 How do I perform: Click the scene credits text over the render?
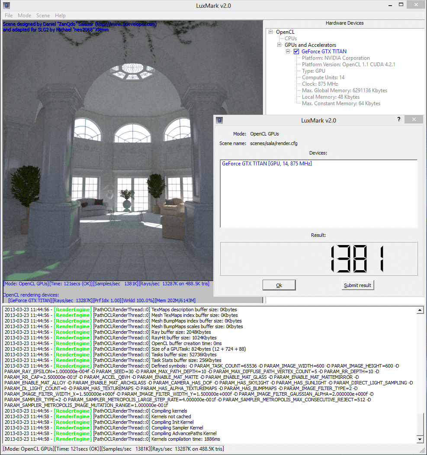pyautogui.click(x=80, y=27)
